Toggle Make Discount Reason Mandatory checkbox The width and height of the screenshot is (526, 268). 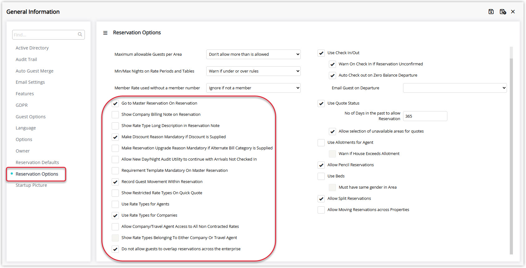[x=115, y=137]
